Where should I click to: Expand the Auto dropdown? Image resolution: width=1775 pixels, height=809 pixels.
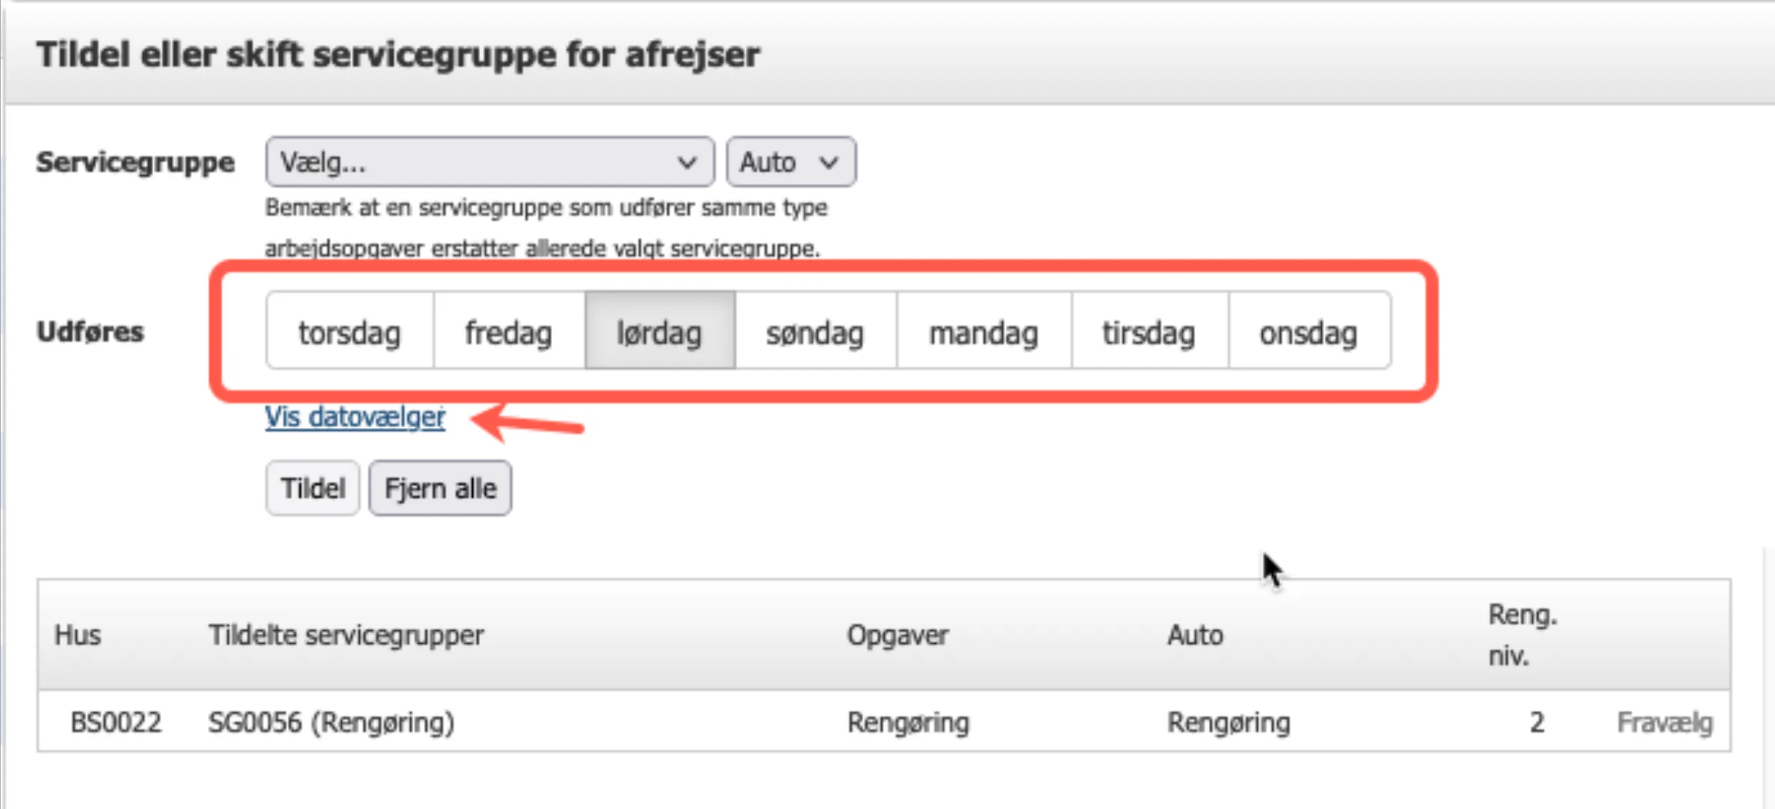[791, 162]
